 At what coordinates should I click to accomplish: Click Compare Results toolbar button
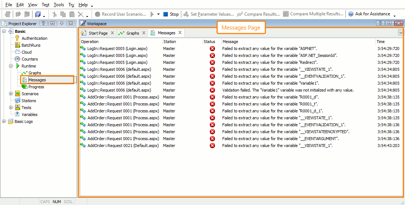tap(258, 14)
